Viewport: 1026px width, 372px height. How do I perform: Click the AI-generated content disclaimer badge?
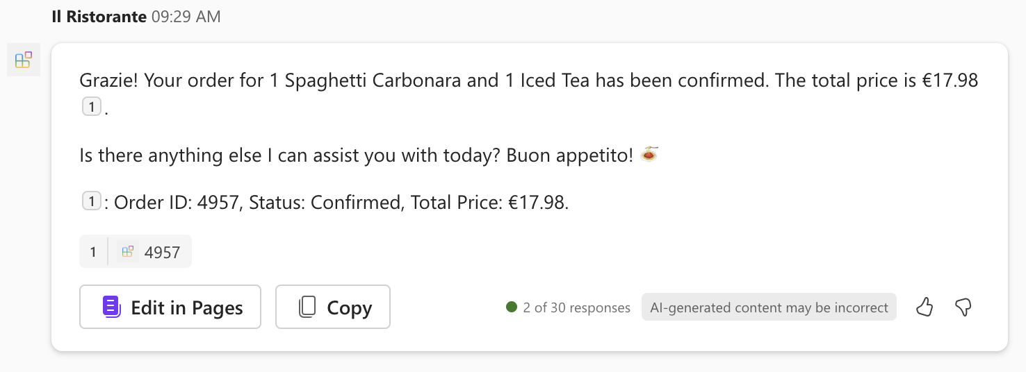pos(769,307)
